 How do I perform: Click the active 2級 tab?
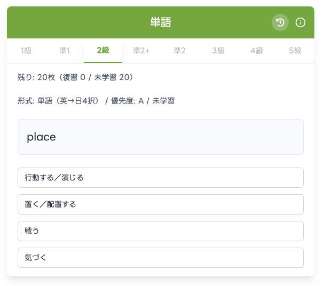pos(103,51)
